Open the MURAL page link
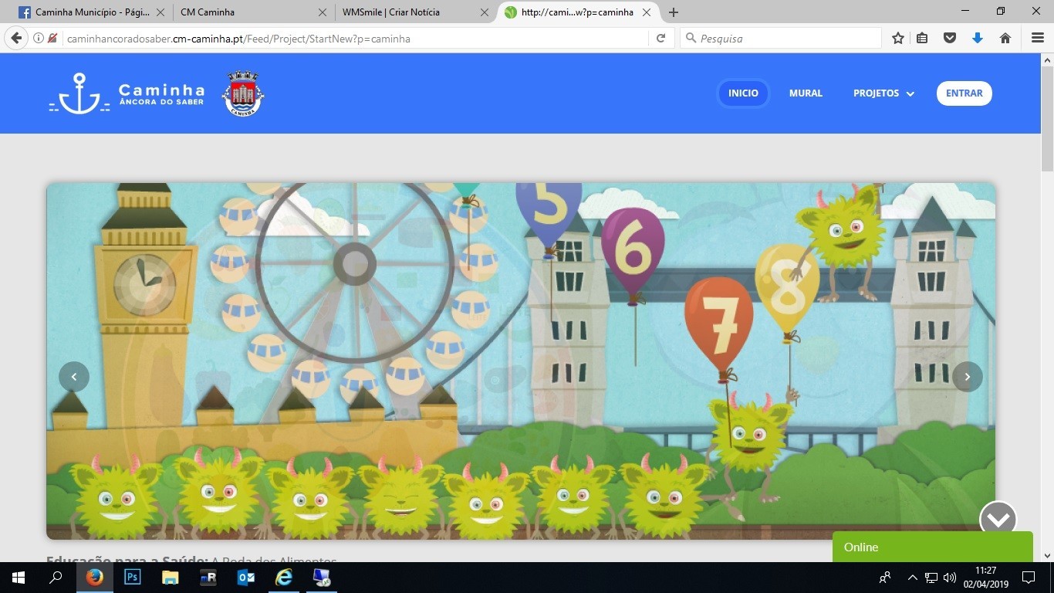Image resolution: width=1054 pixels, height=593 pixels. click(x=806, y=93)
